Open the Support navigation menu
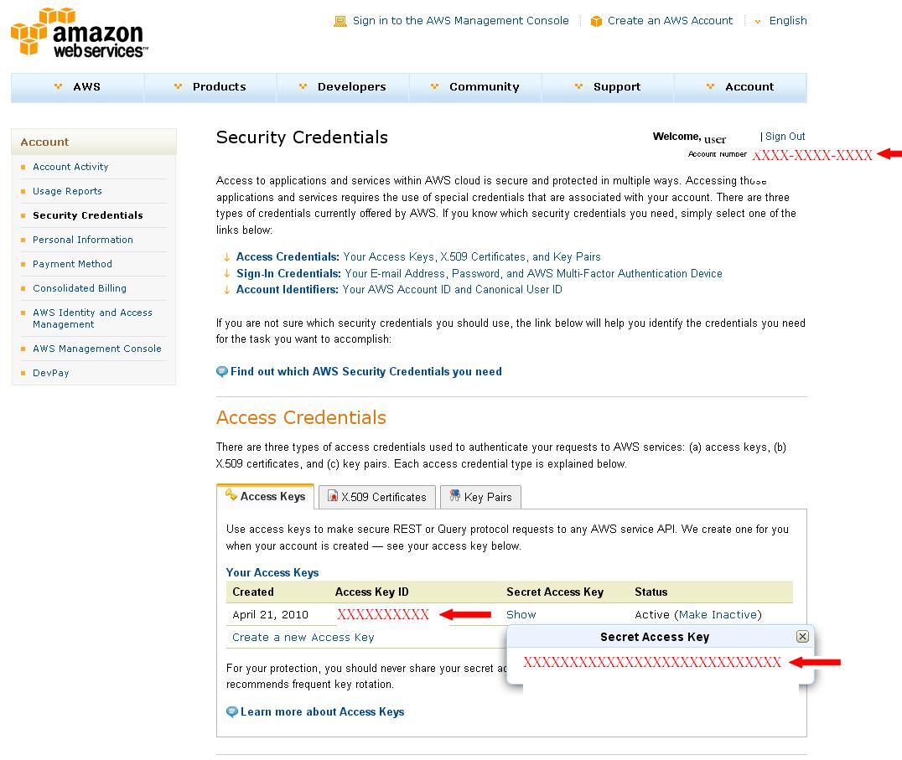902x760 pixels. click(x=608, y=87)
